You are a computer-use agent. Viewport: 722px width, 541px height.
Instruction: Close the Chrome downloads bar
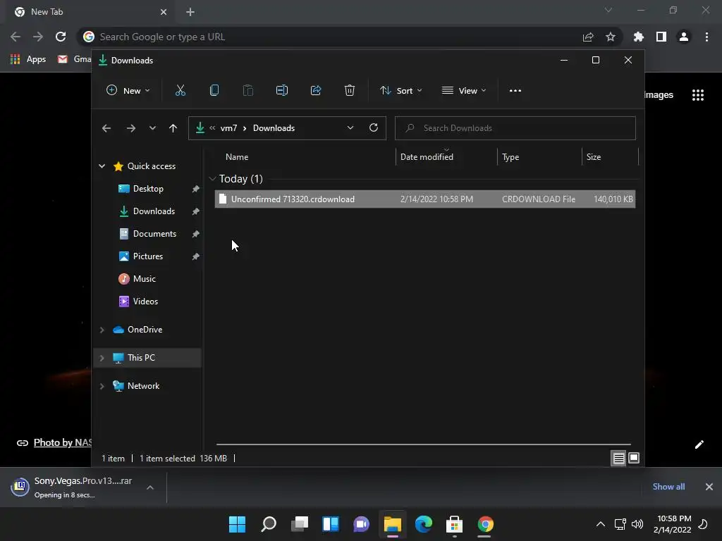(x=709, y=487)
